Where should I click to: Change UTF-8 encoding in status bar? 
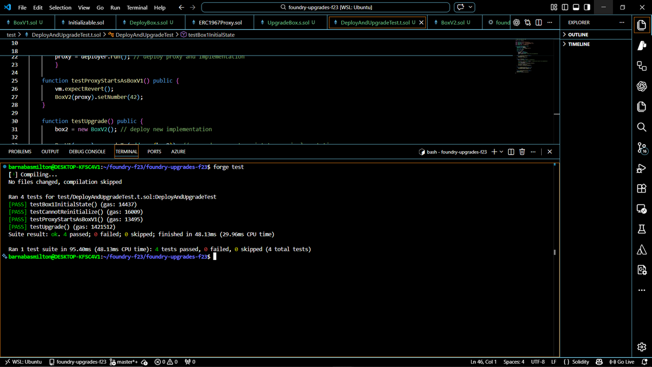pyautogui.click(x=538, y=362)
